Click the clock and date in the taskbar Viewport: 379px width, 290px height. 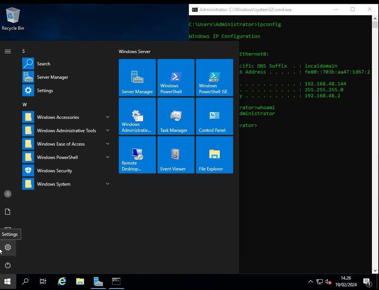point(346,281)
